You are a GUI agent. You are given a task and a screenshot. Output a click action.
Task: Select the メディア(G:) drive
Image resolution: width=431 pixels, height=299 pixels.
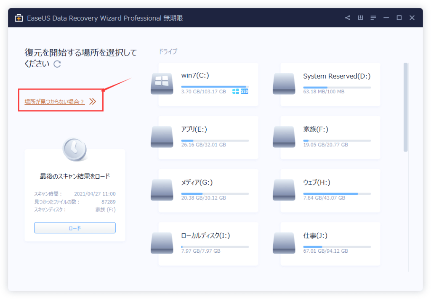(208, 190)
